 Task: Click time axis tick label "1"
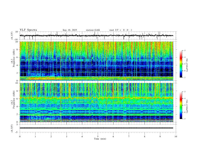click(35, 136)
